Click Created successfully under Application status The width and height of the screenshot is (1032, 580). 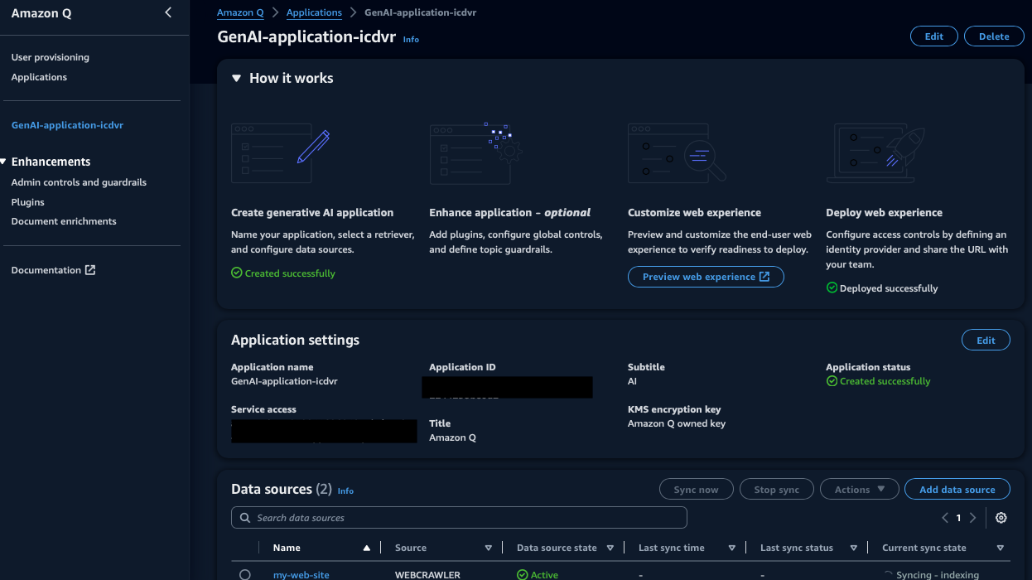coord(885,381)
